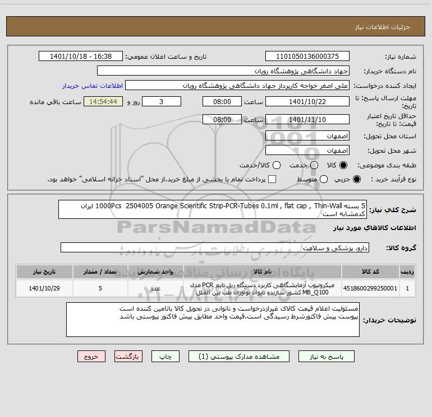432x417 pixels.
Task: Click the کد کالا column header
Action: point(370,271)
